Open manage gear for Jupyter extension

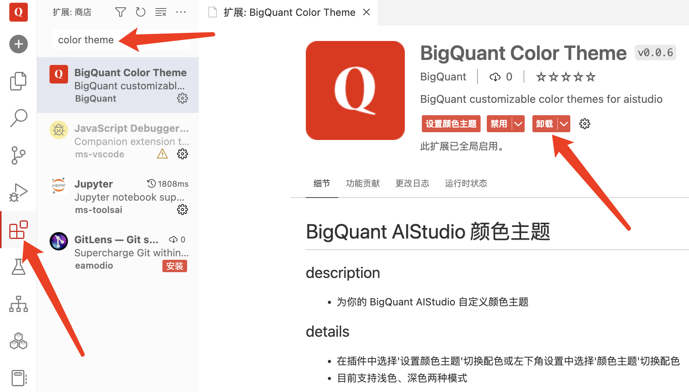[x=182, y=210]
